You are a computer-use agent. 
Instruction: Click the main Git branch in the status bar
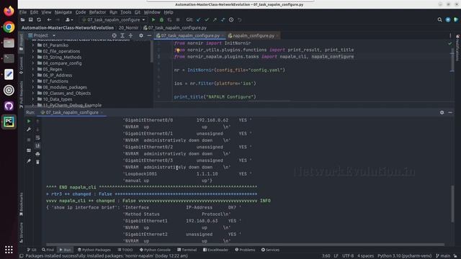[x=443, y=256]
